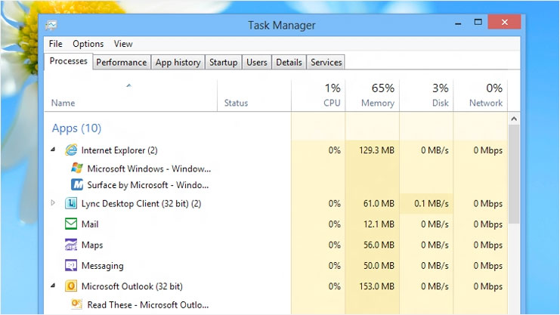Click the Read These Outlook window icon

coord(77,304)
